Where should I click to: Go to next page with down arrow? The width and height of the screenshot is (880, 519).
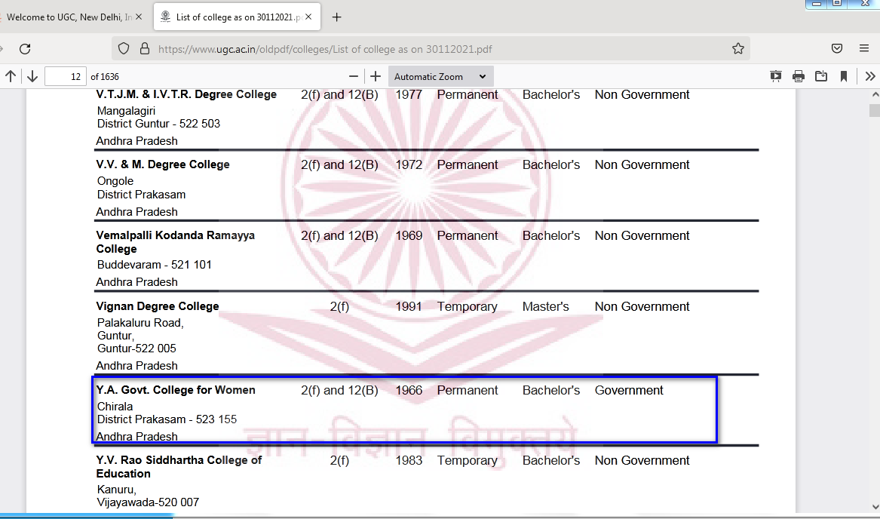32,76
